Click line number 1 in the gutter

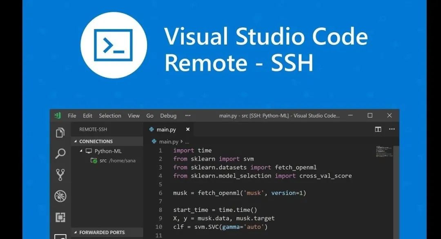(160, 150)
